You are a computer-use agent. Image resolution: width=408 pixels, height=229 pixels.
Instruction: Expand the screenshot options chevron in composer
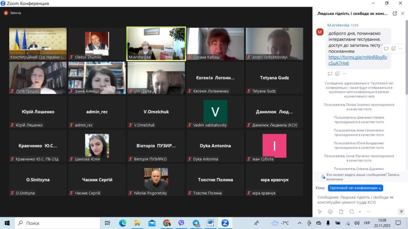[360, 212]
